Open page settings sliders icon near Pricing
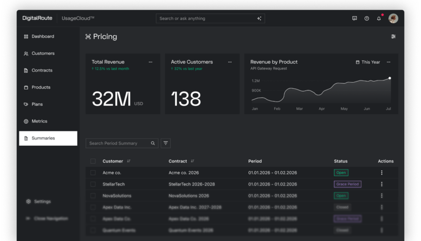This screenshot has width=421, height=241. tap(393, 36)
